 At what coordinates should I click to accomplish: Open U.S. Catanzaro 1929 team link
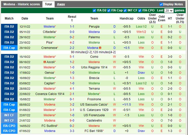pyautogui.click(x=94, y=110)
